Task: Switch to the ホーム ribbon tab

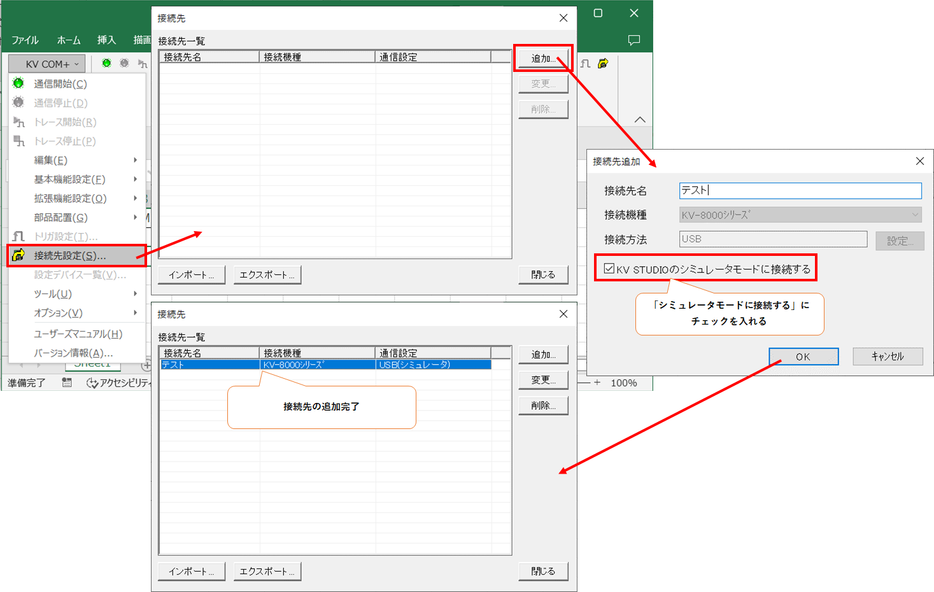Action: [x=68, y=39]
